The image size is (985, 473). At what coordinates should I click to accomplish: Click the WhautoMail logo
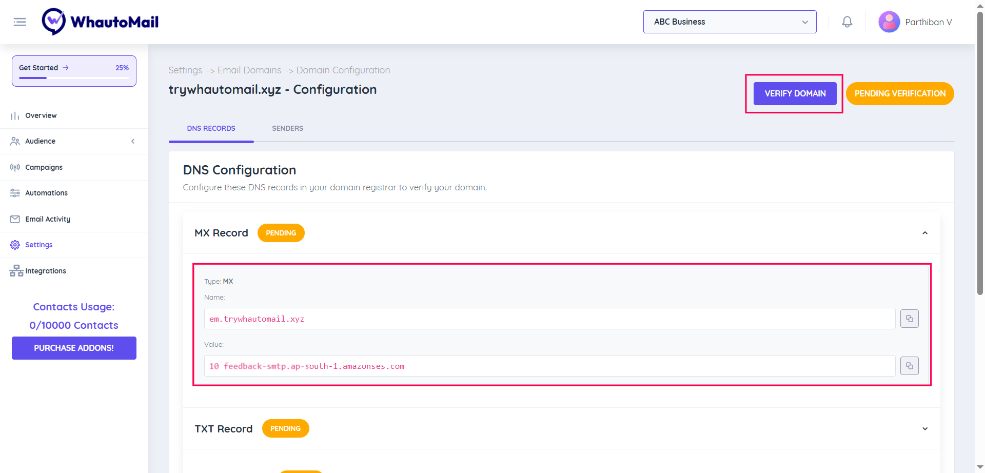[x=100, y=22]
